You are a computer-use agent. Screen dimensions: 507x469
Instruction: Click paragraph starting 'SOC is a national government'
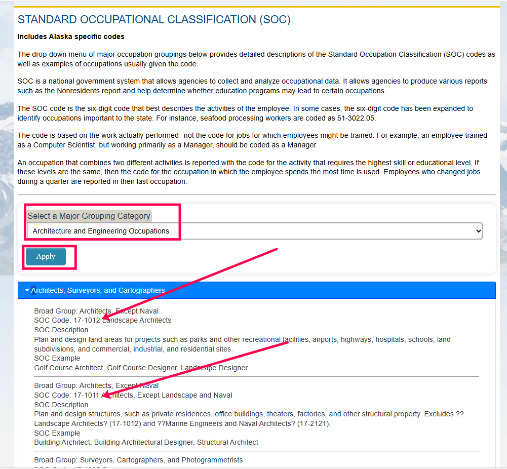(252, 86)
